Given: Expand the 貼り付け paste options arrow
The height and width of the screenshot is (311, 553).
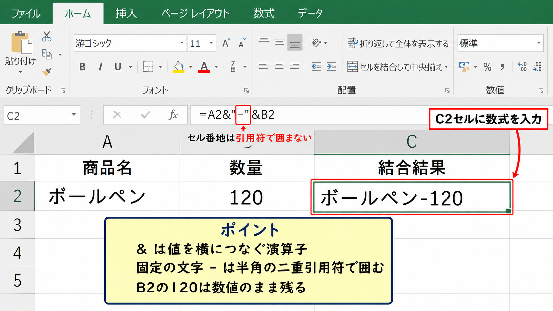Looking at the screenshot, I should point(21,72).
